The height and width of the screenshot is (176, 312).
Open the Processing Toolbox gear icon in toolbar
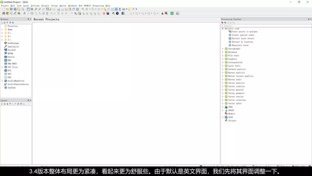click(116, 9)
